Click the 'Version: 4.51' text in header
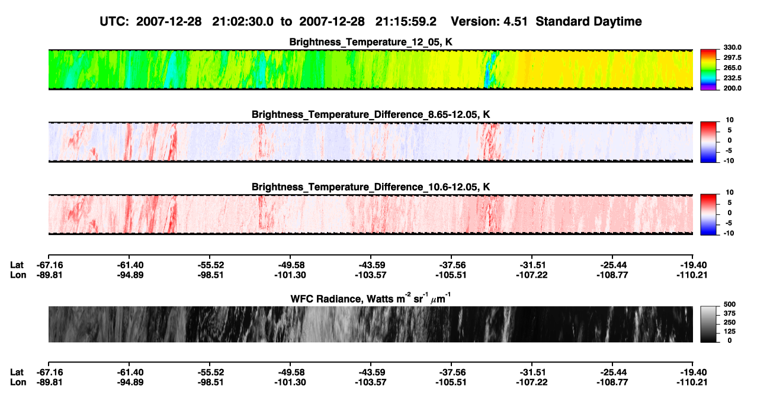This screenshot has width=770, height=395. pos(490,21)
